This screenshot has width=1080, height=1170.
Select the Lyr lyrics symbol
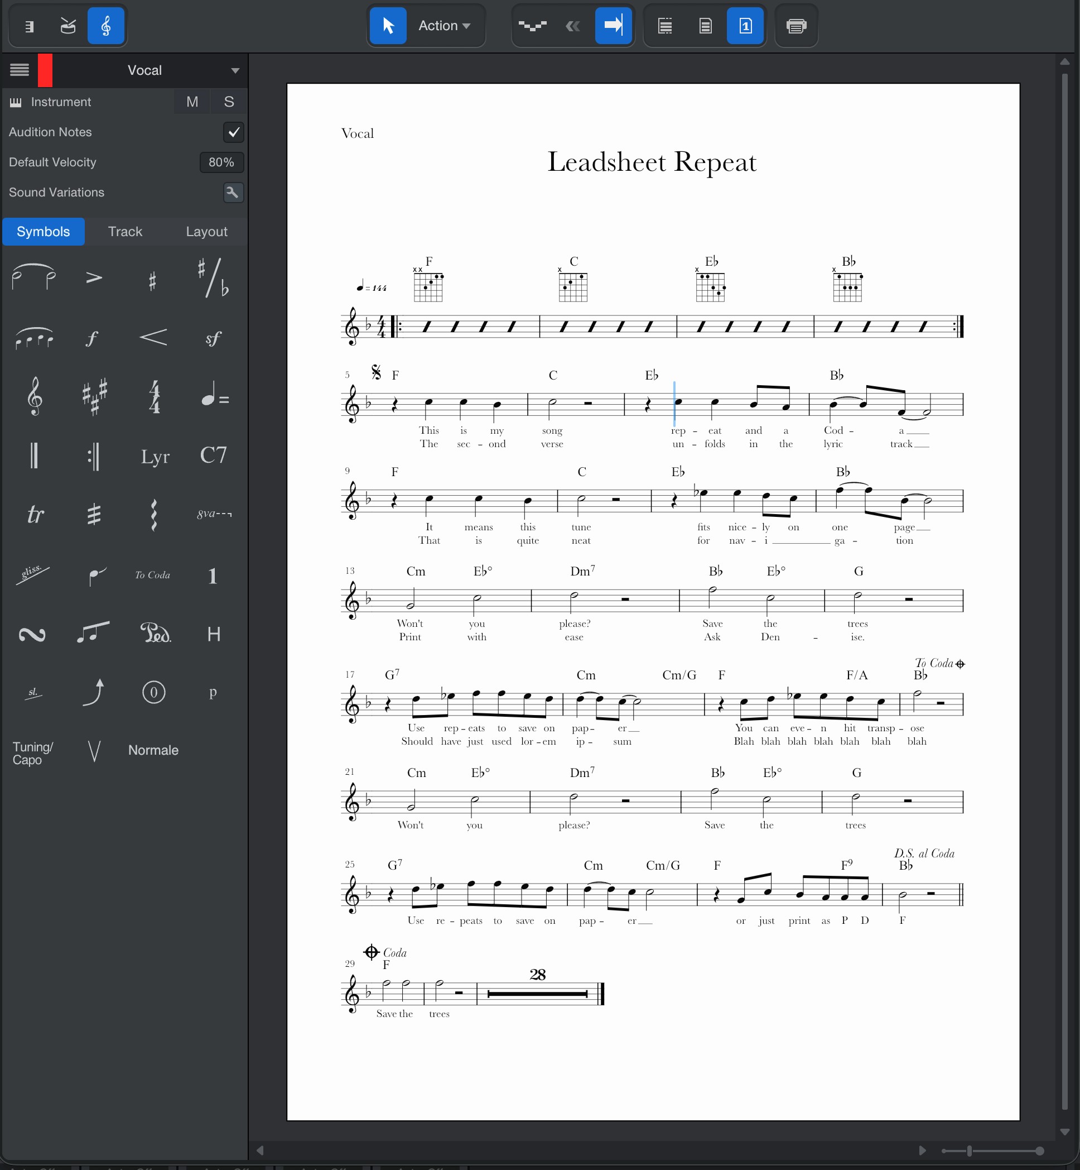[155, 457]
